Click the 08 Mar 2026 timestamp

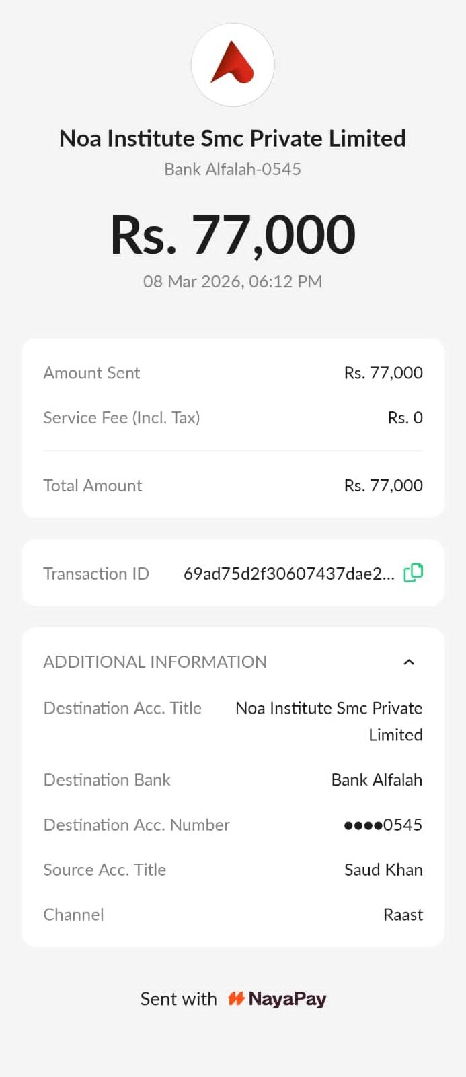pyautogui.click(x=233, y=281)
